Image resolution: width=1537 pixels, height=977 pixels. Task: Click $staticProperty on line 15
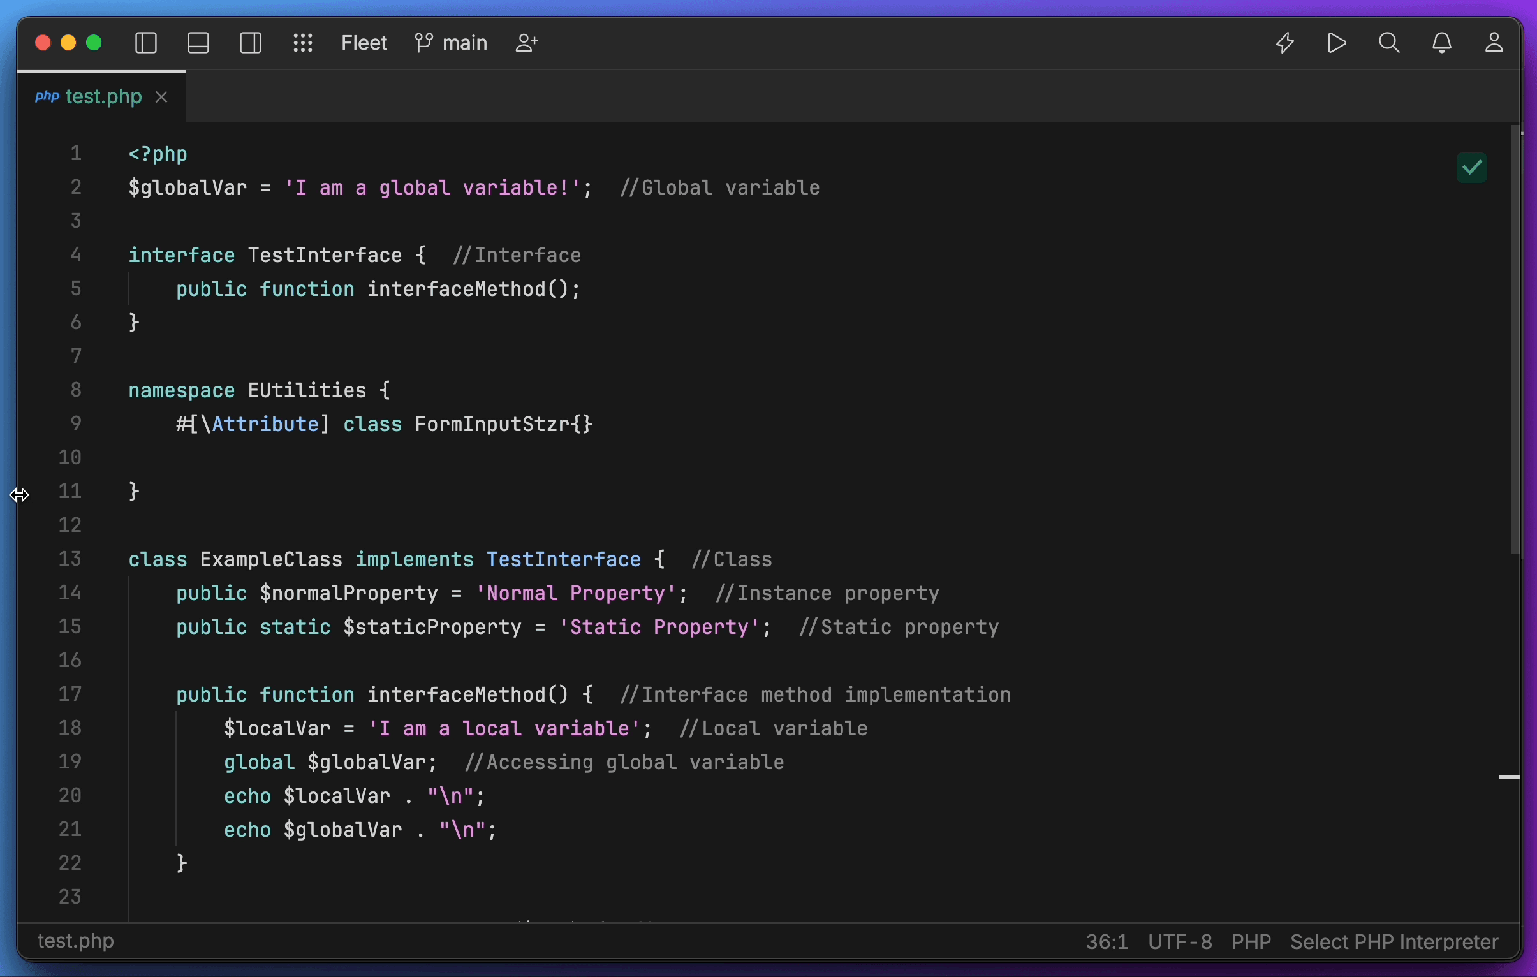point(432,628)
